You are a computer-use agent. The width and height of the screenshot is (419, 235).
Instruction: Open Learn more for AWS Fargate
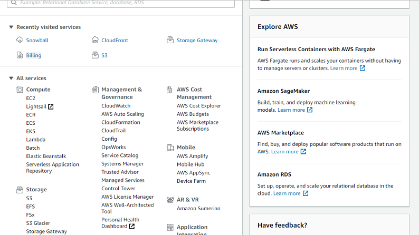(x=344, y=68)
